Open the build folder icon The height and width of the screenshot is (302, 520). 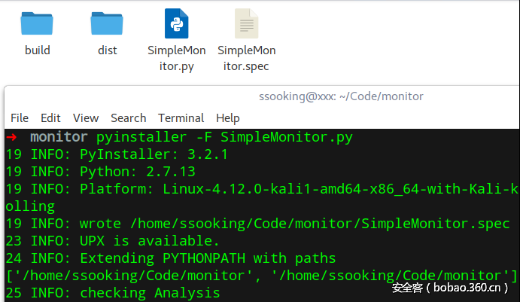click(37, 24)
